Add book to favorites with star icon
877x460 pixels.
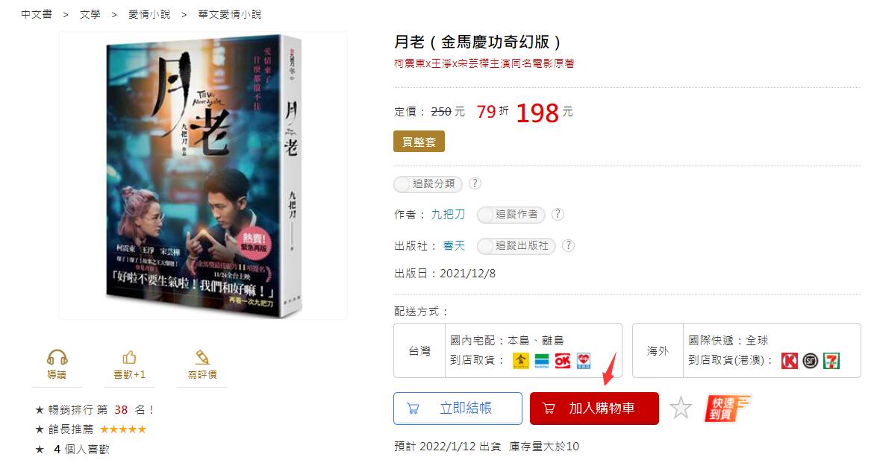(681, 408)
